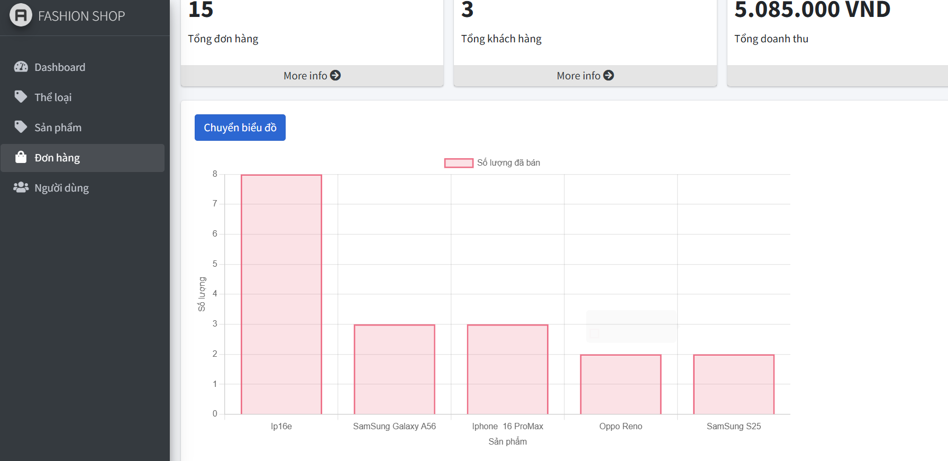
Task: Click the SamSung Galaxy A56 axis label
Action: click(x=395, y=427)
